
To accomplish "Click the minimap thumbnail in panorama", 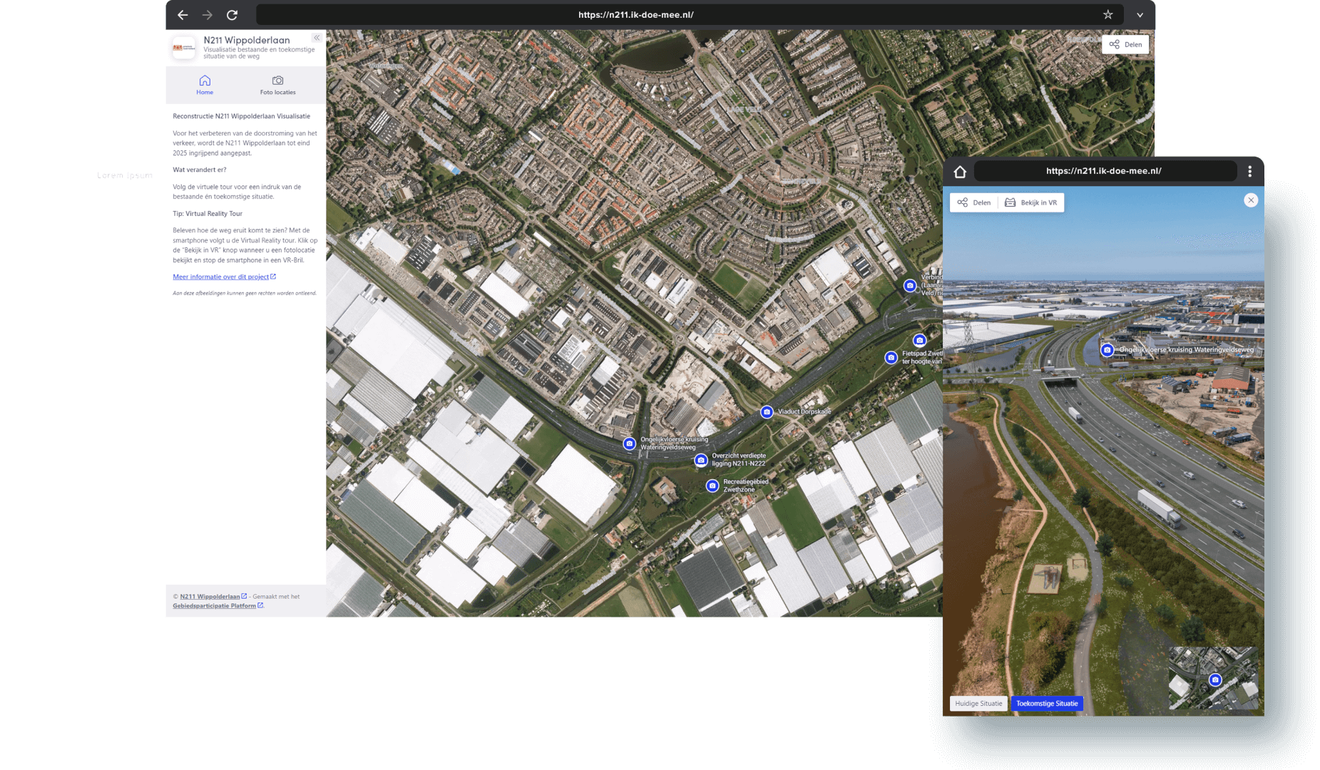I will point(1212,677).
